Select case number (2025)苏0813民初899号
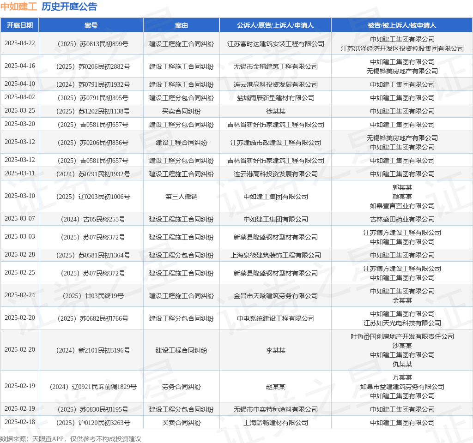 click(x=93, y=44)
